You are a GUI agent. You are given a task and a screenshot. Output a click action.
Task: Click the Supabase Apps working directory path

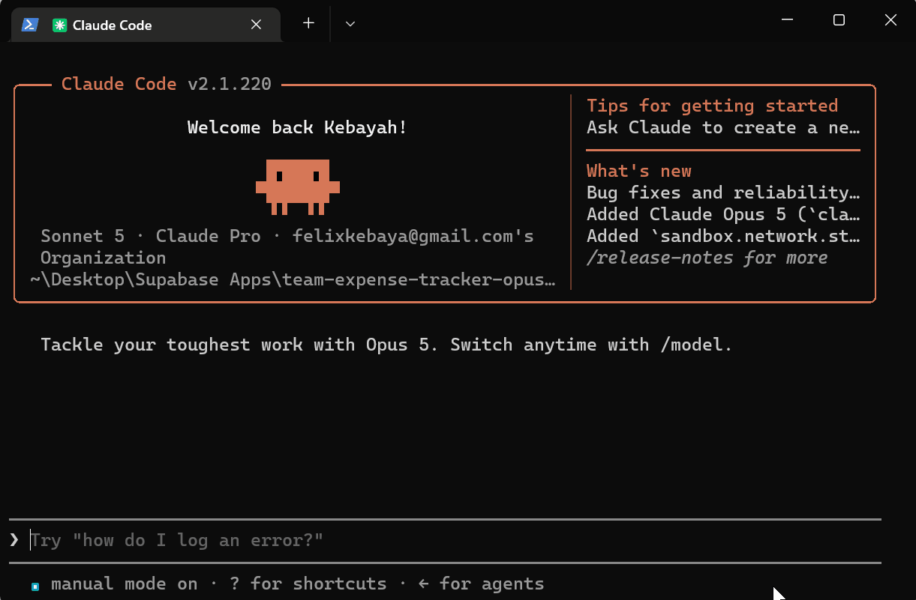pos(293,280)
